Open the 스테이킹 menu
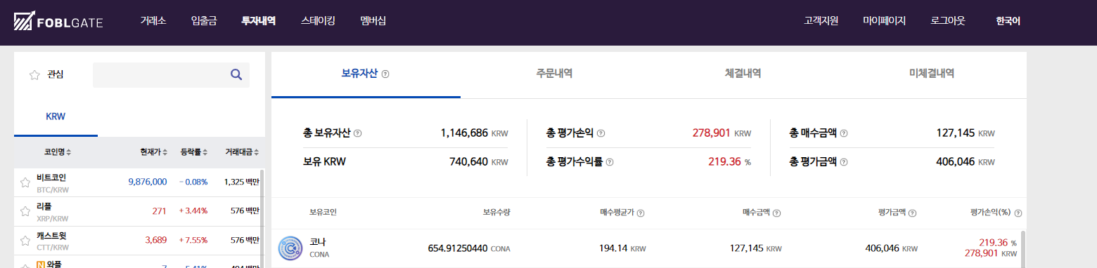 (x=318, y=21)
